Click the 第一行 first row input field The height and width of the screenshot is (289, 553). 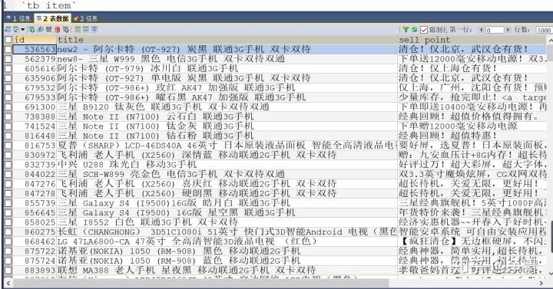click(495, 30)
